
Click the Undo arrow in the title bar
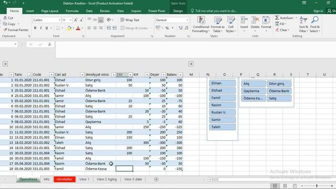pos(6,3)
